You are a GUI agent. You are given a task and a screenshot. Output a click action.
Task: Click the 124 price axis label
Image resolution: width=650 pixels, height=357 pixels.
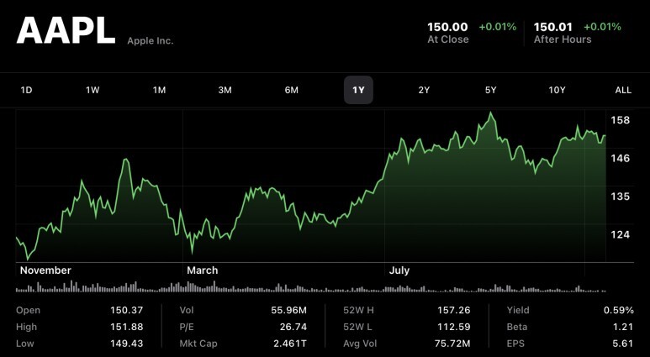[x=621, y=234]
